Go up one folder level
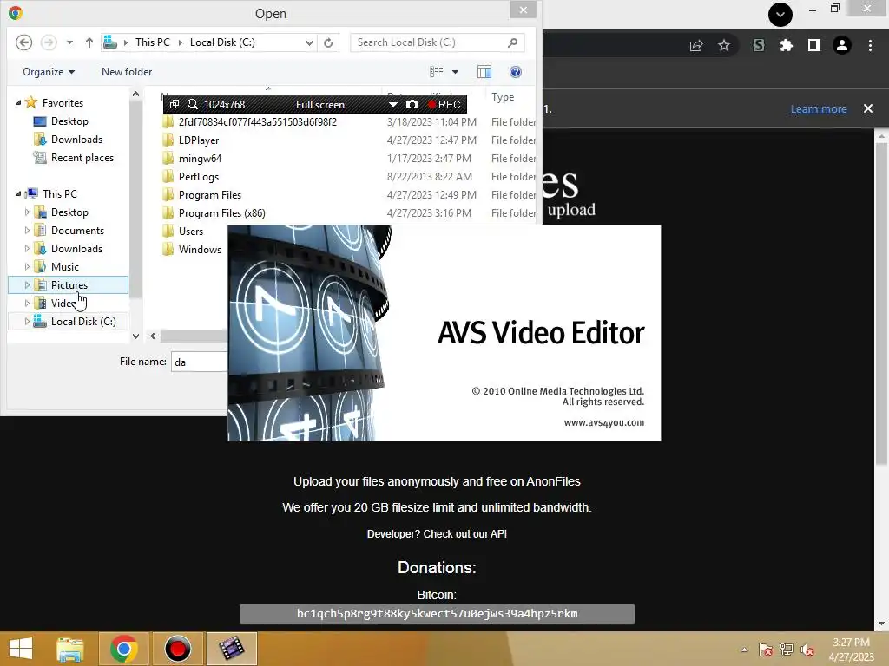The width and height of the screenshot is (889, 666). [x=89, y=42]
